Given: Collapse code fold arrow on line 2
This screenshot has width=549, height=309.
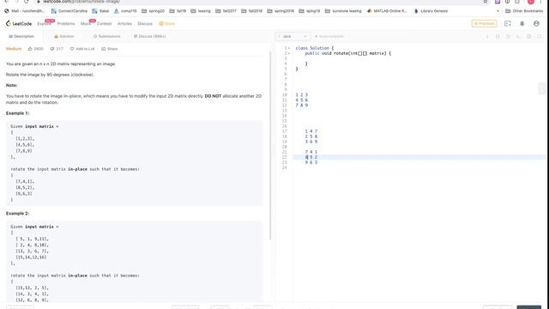Looking at the screenshot, I should [x=289, y=53].
